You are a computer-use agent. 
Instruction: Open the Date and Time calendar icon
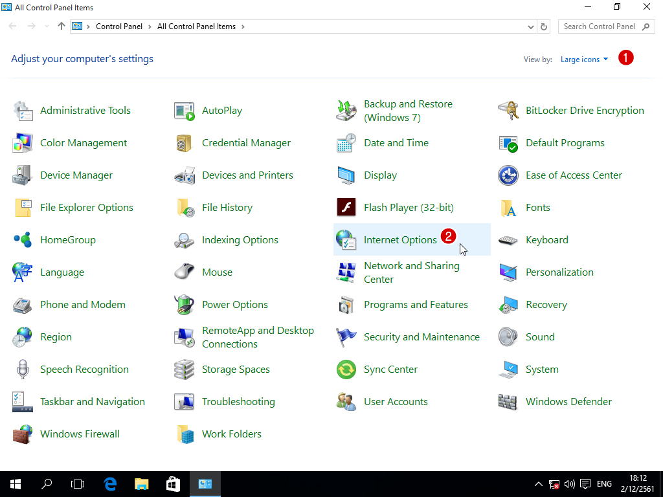pyautogui.click(x=346, y=143)
